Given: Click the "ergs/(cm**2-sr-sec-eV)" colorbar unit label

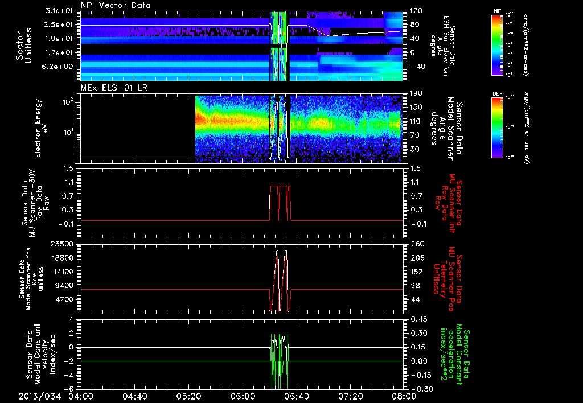Looking at the screenshot, I should pos(527,127).
